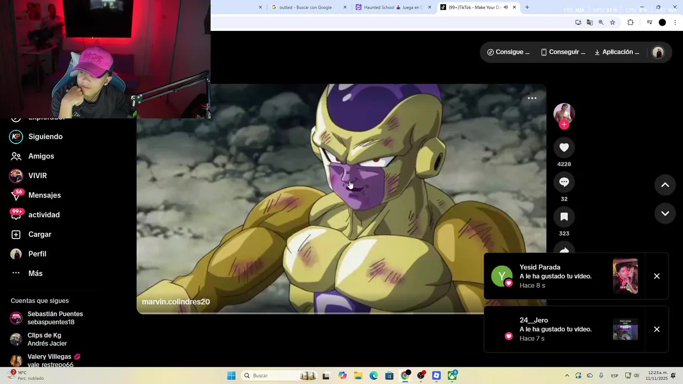Click the Aplicación download button

[x=616, y=52]
